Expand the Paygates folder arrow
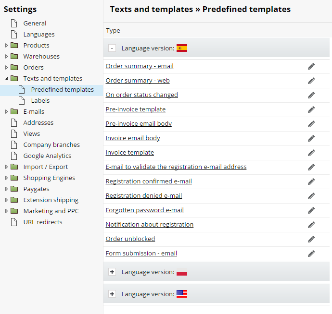This screenshot has height=314, width=332. (6, 189)
